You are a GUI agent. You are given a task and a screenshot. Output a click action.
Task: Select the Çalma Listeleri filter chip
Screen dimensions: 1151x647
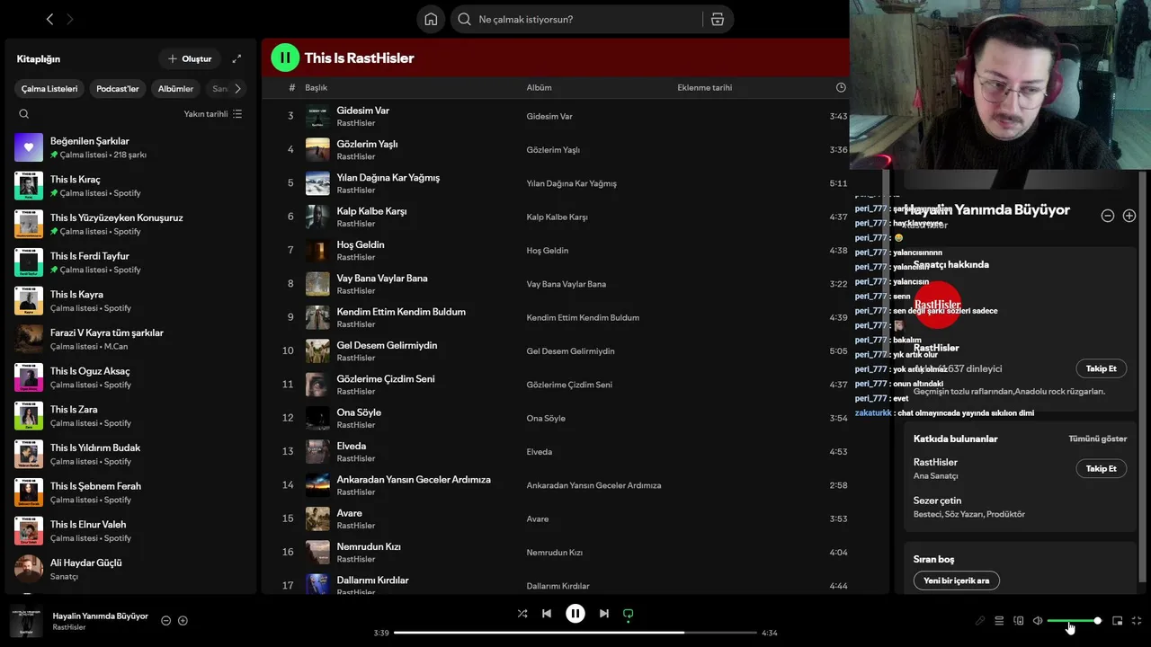(x=49, y=89)
